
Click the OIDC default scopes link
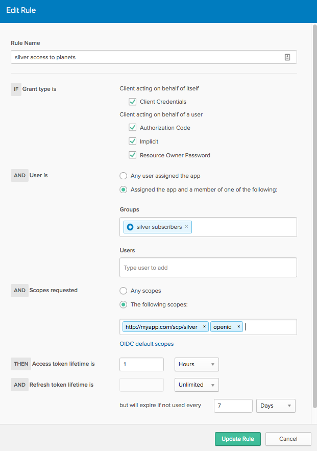147,344
